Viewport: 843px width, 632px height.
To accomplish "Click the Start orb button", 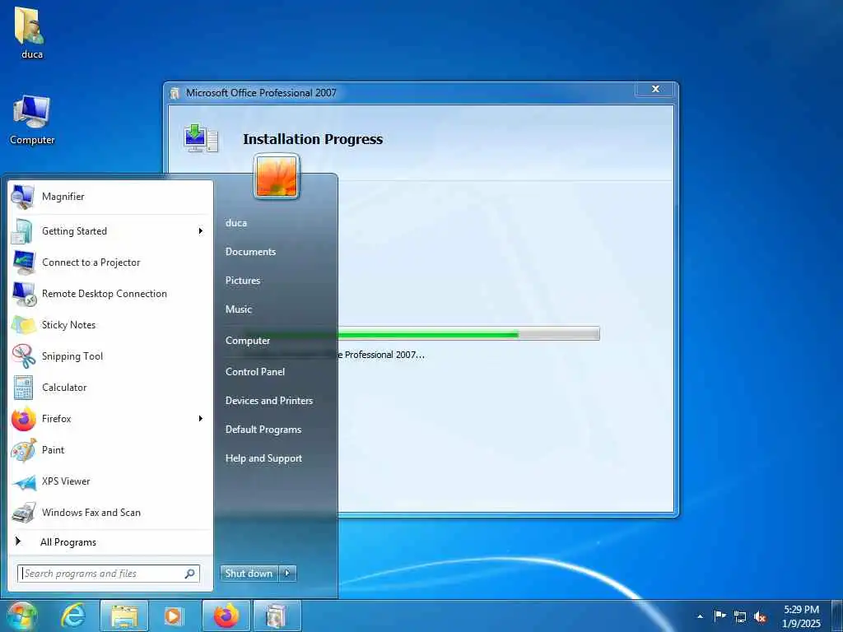I will coord(21,616).
